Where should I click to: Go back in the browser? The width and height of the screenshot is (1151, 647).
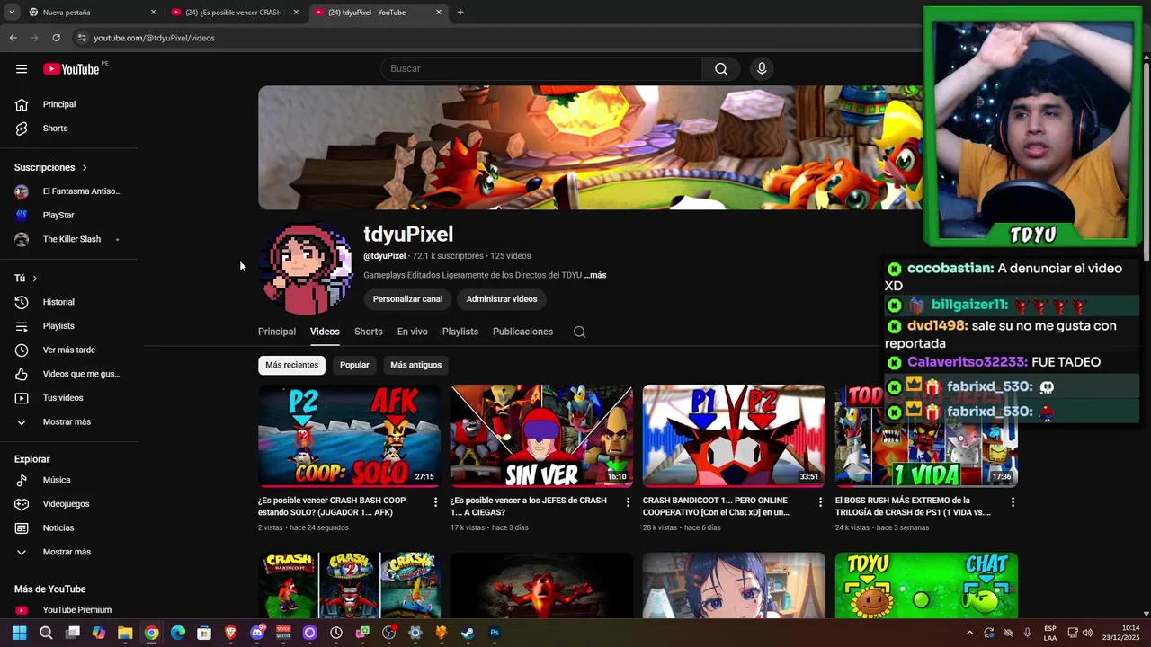click(13, 38)
